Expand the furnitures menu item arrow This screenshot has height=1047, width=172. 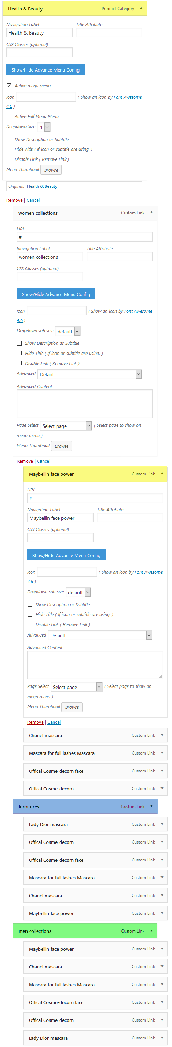point(152,806)
